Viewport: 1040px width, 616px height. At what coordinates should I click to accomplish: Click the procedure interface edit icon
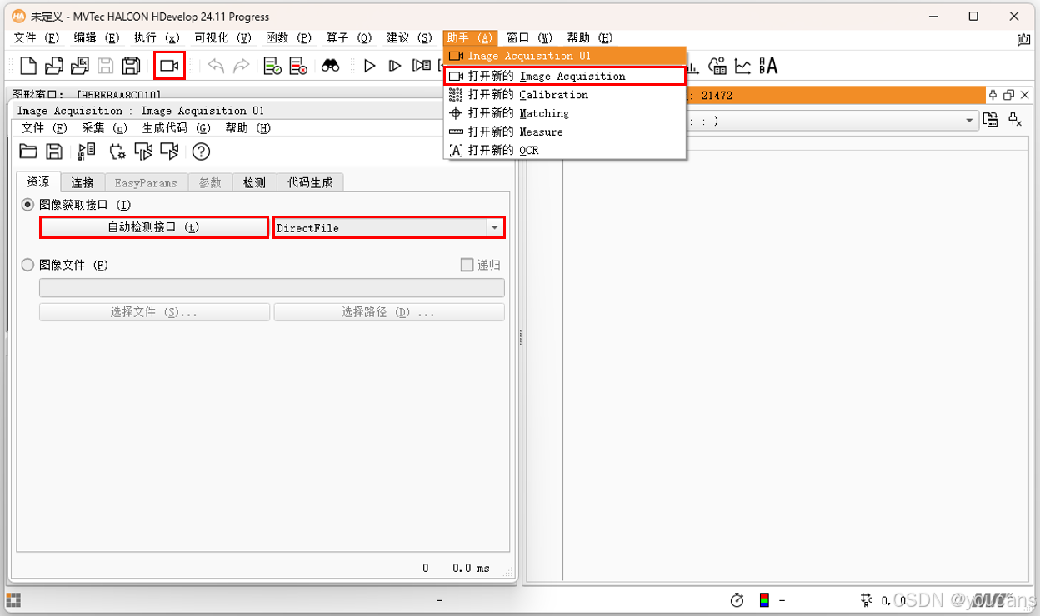990,120
